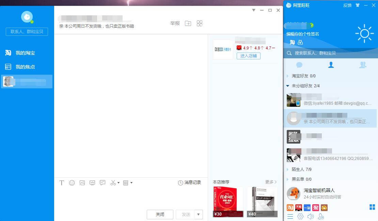Viewport: 378px width, 221px height.
Task: Open the red ¥30 TOEFL book thumbnail
Action: click(x=228, y=202)
